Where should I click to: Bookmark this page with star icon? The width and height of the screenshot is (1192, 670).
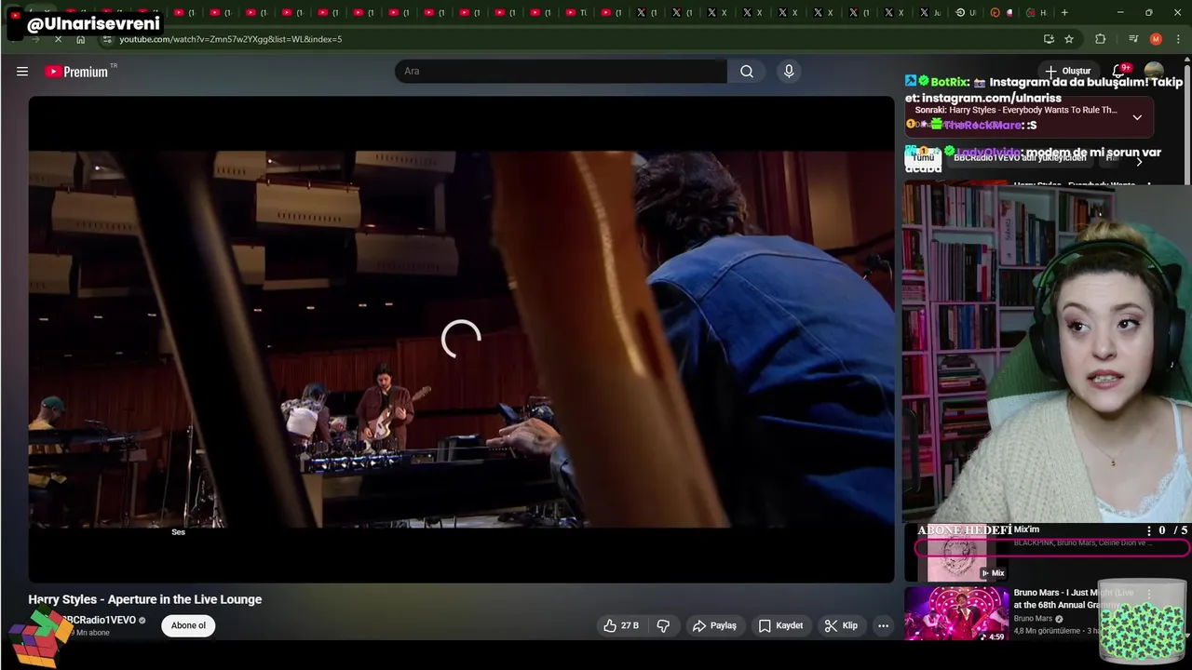[1069, 39]
